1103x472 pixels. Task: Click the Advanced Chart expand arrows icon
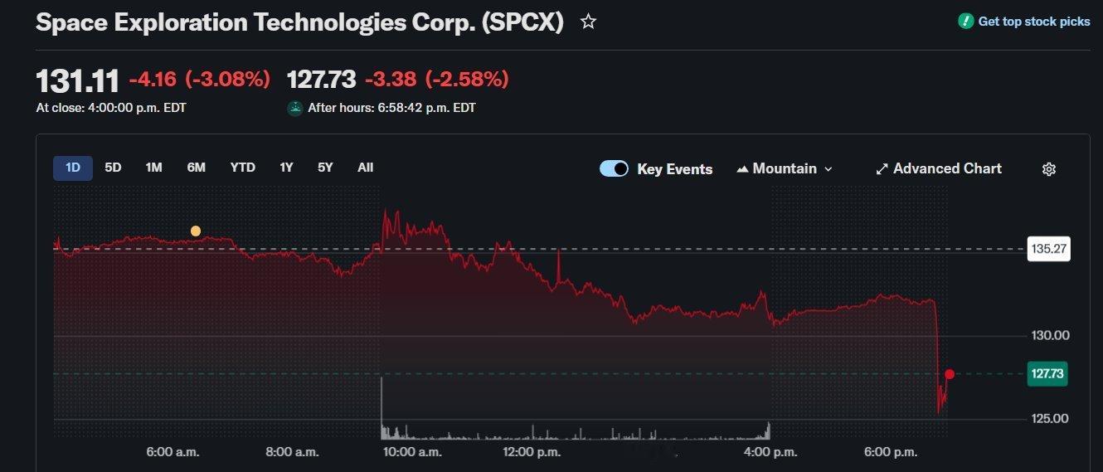882,169
